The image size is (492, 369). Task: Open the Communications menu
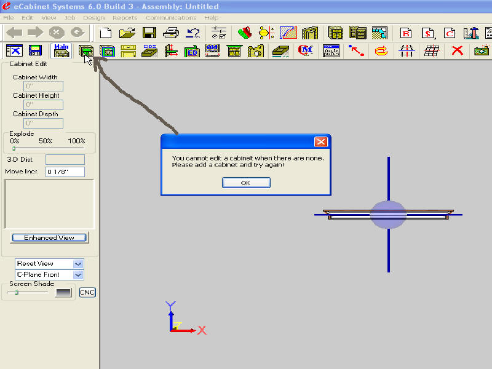click(171, 18)
